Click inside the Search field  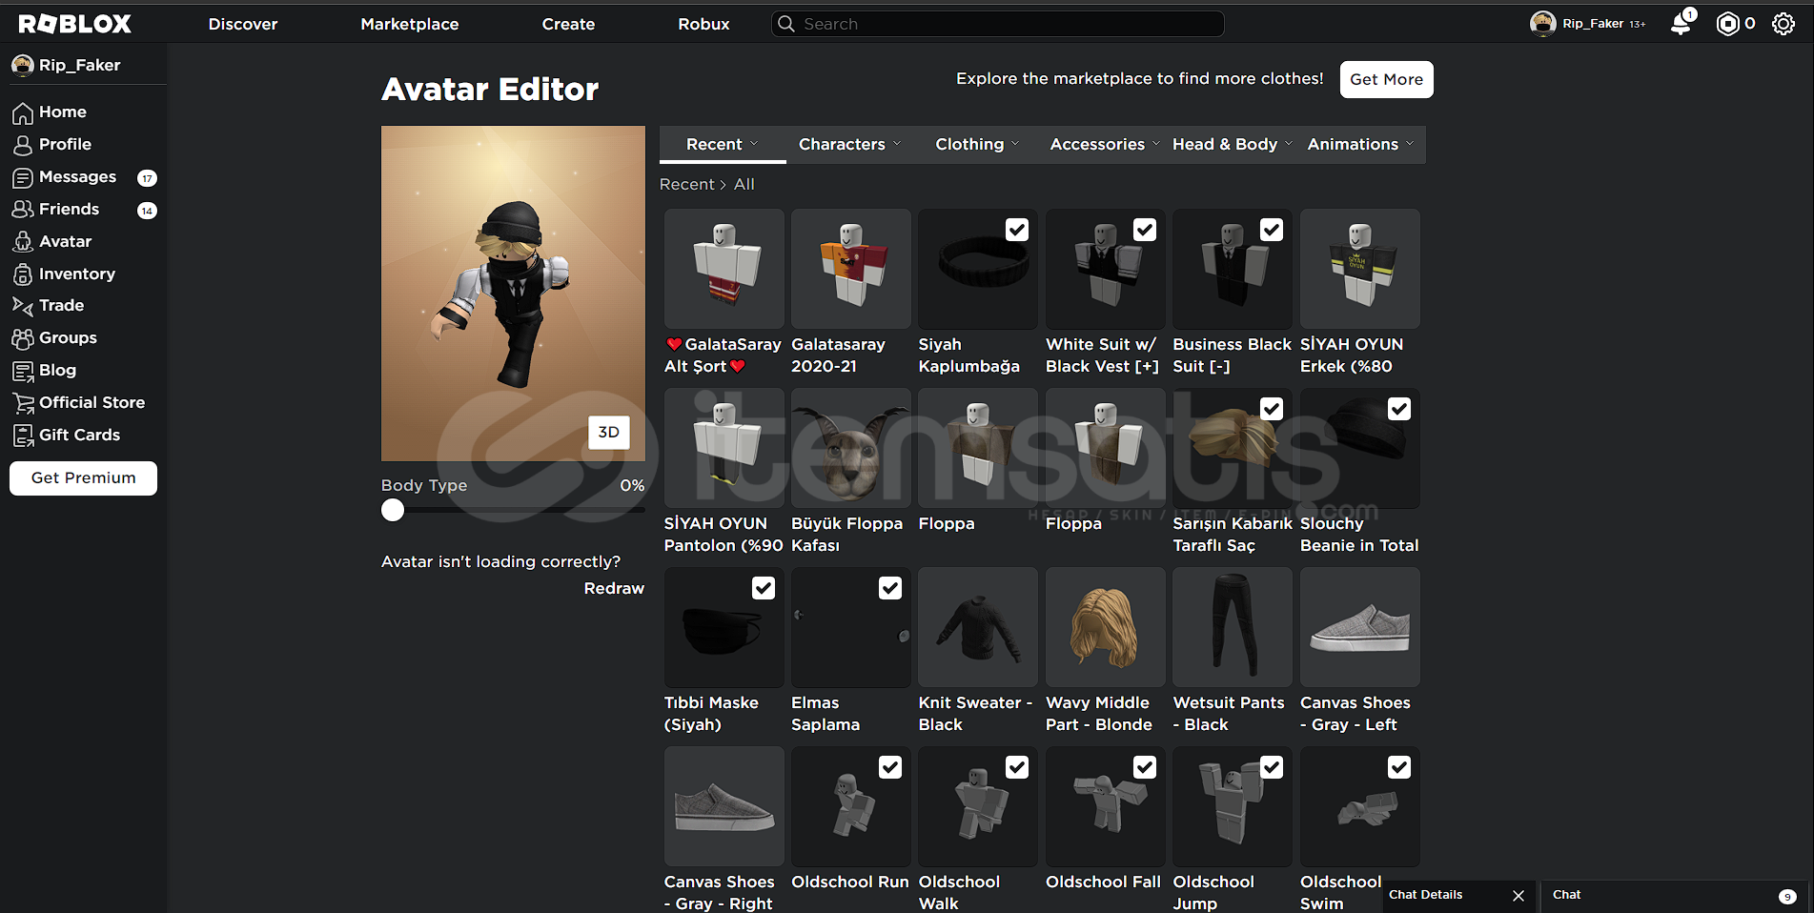tap(997, 24)
